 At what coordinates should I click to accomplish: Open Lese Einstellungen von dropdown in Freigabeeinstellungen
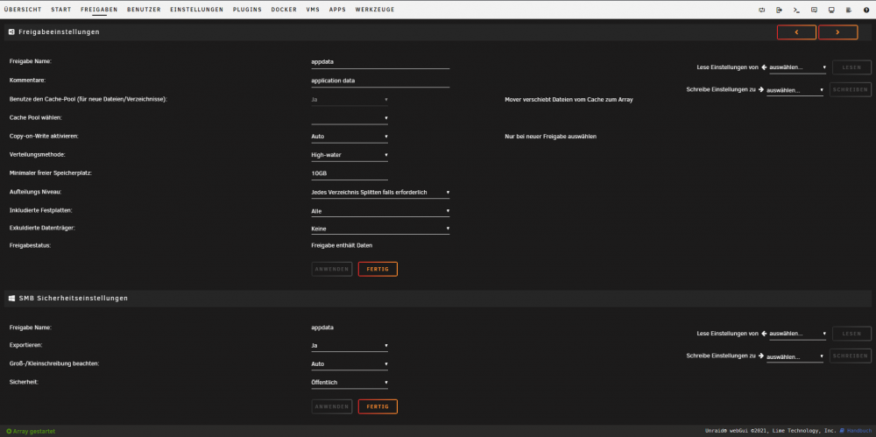798,67
